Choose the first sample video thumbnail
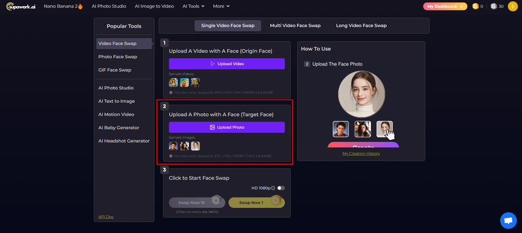Screen dimensions: 522x233 click(x=173, y=82)
